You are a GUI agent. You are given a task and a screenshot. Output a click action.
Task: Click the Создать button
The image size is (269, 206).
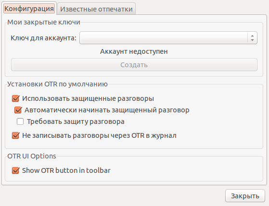point(134,65)
